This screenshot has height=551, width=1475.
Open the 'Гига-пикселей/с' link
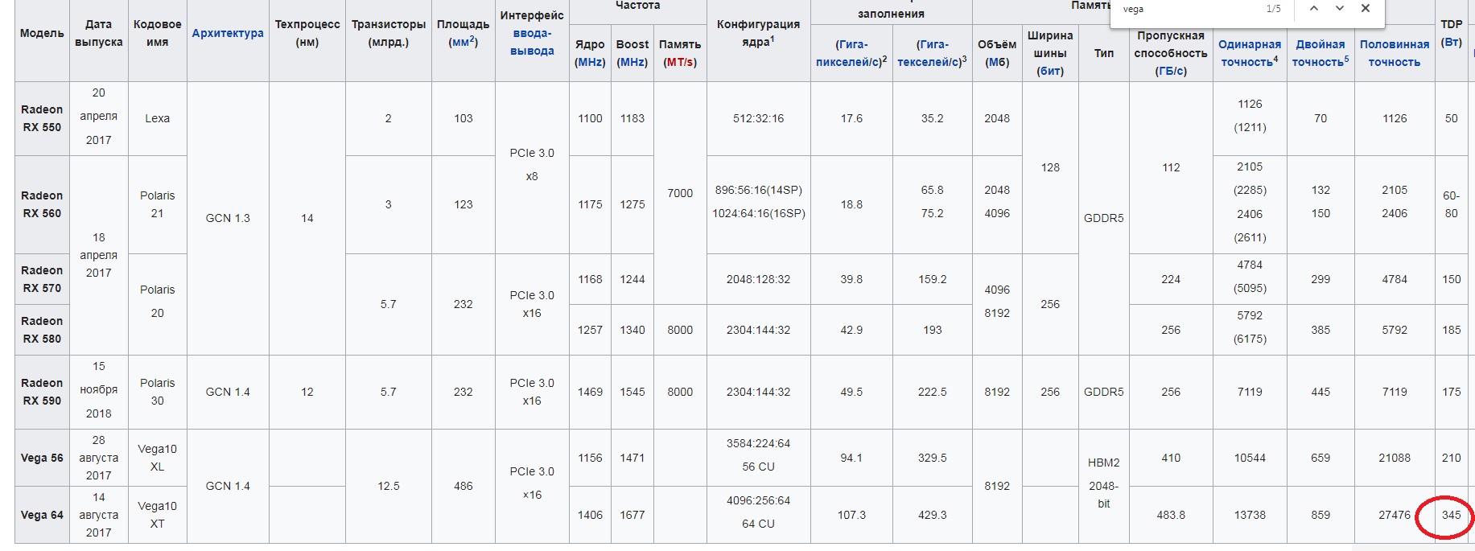point(849,53)
